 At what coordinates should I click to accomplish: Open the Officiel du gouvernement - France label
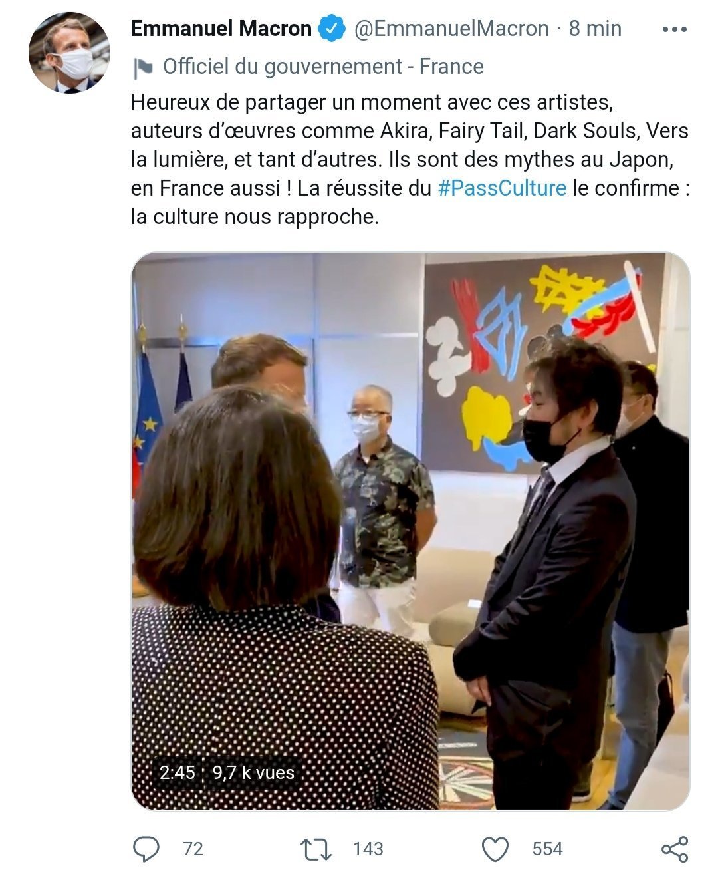323,67
